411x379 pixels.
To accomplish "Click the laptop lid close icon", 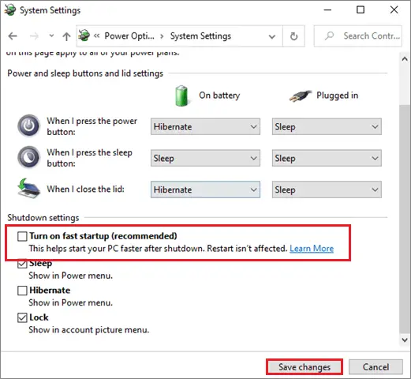I will tap(28, 188).
